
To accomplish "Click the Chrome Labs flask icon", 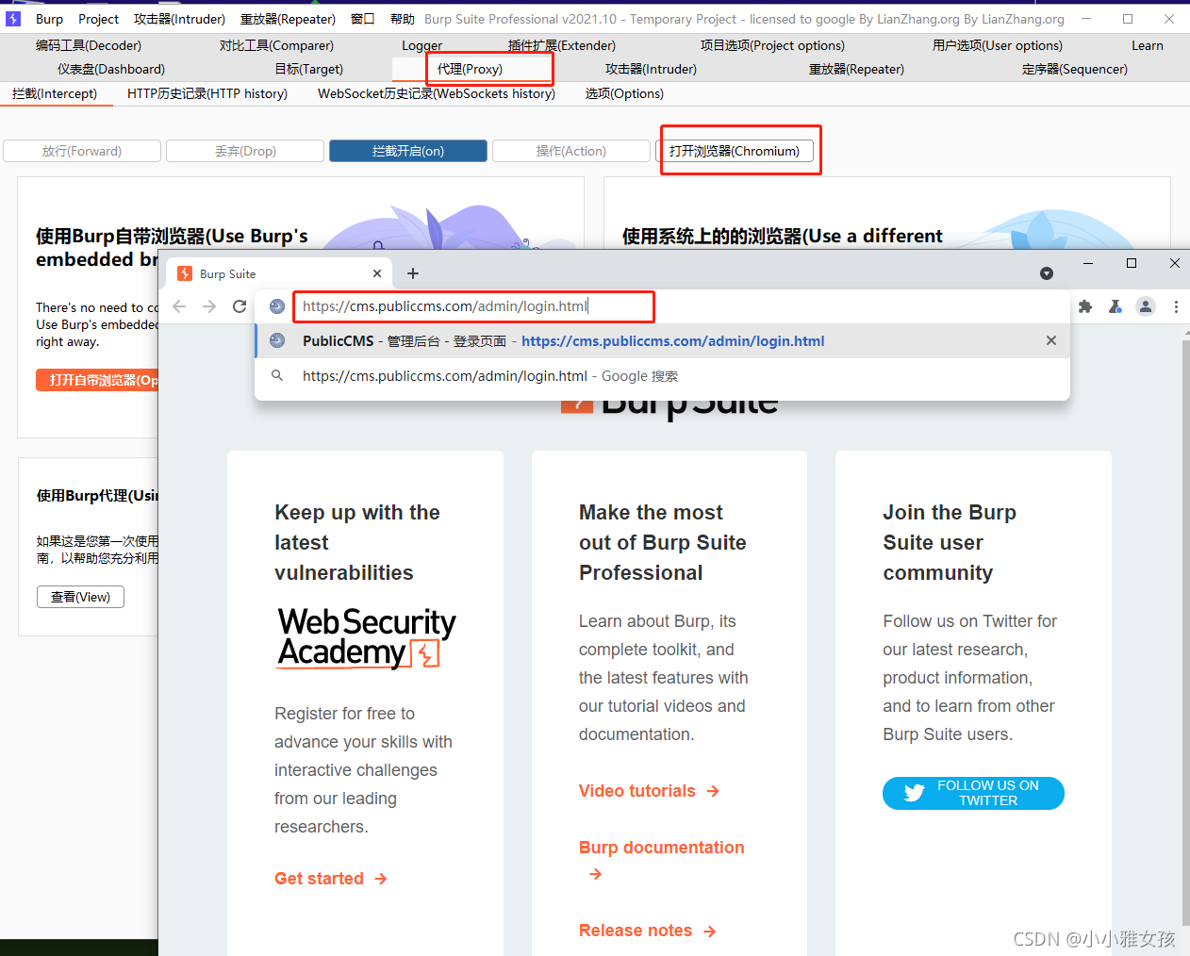I will click(1116, 306).
